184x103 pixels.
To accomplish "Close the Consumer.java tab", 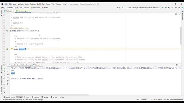I will click(x=30, y=11).
